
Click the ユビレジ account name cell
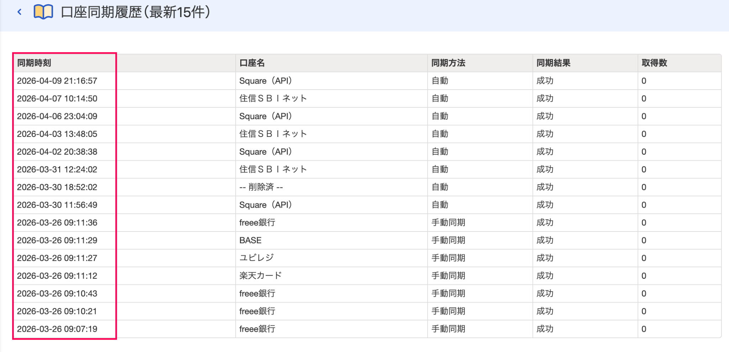(x=256, y=258)
